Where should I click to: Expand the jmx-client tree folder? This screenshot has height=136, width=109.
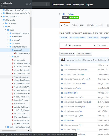(3, 23)
